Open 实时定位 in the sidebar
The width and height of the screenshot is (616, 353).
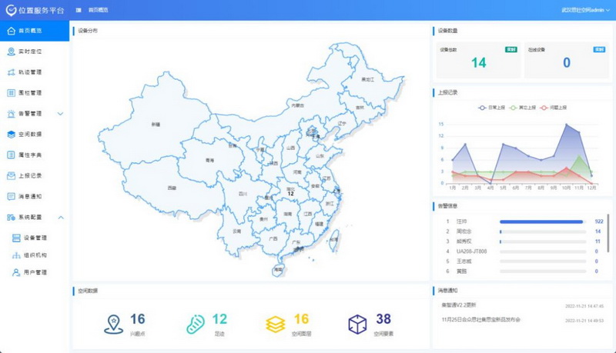pos(29,52)
